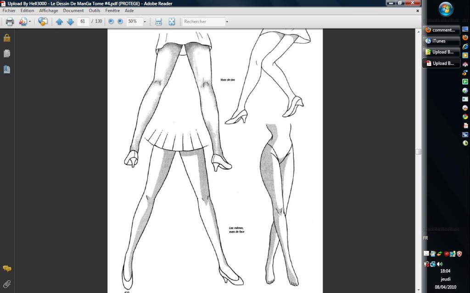The image size is (470, 293).
Task: Click the Windows Start orb
Action: click(446, 9)
